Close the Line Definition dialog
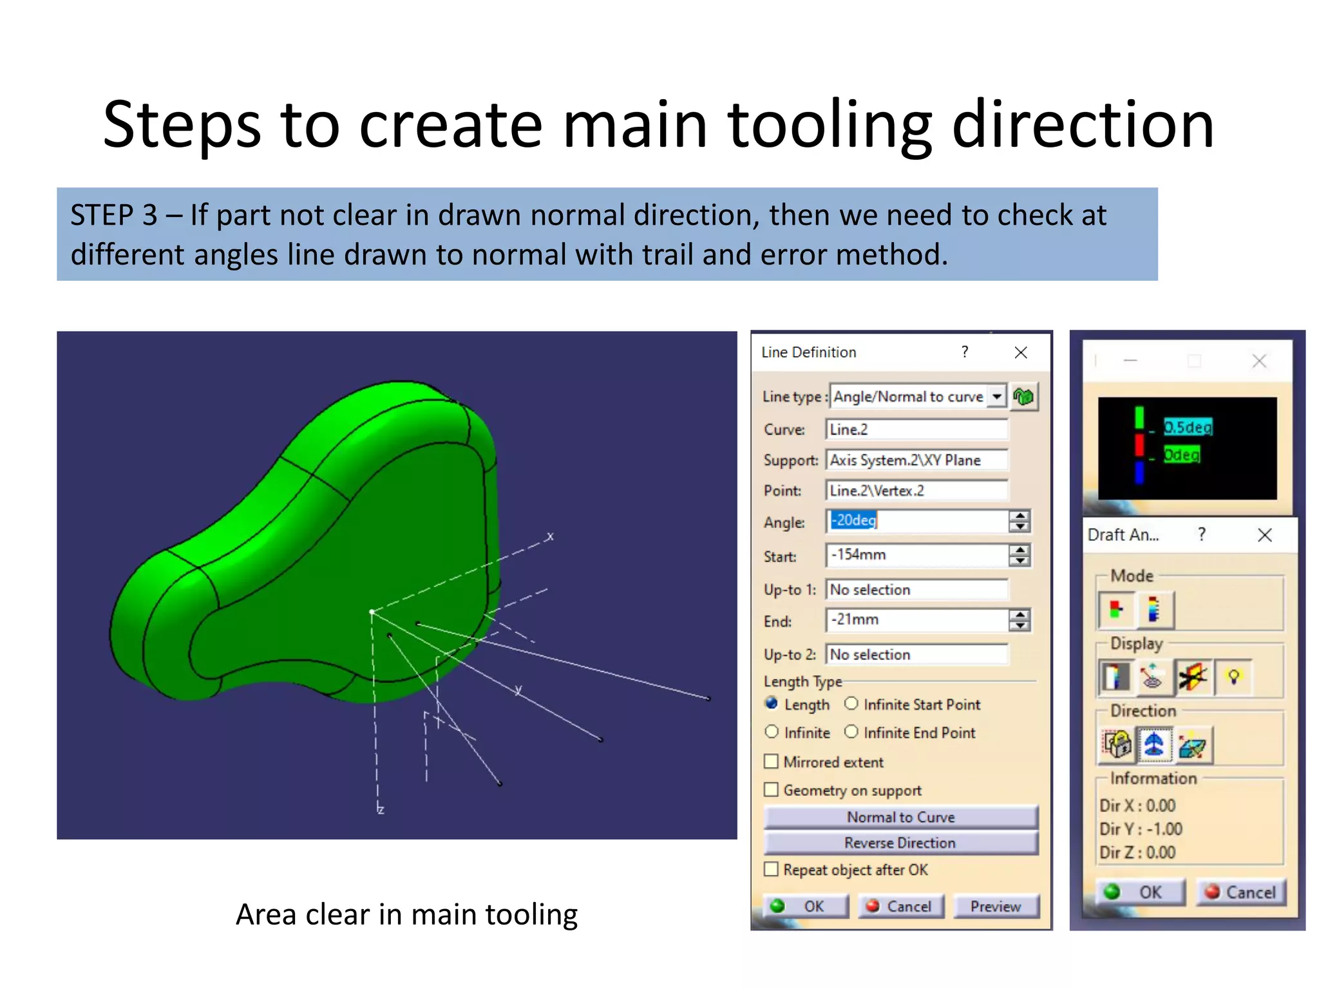1319x989 pixels. [x=1021, y=352]
